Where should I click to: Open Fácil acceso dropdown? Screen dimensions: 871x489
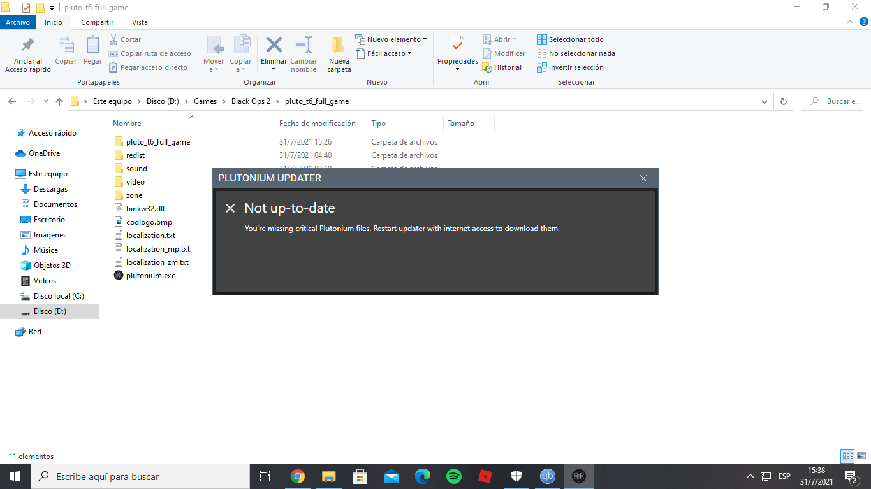[x=384, y=53]
